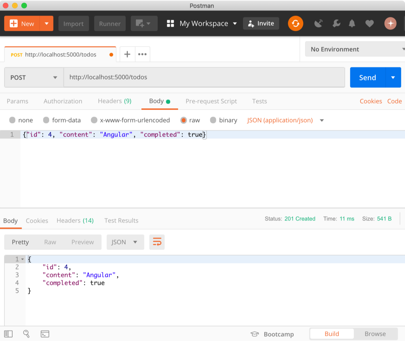Click the orange sync icon
Screen dimensions: 405x341
(x=295, y=24)
